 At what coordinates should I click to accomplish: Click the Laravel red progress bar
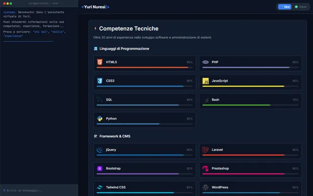244,155
